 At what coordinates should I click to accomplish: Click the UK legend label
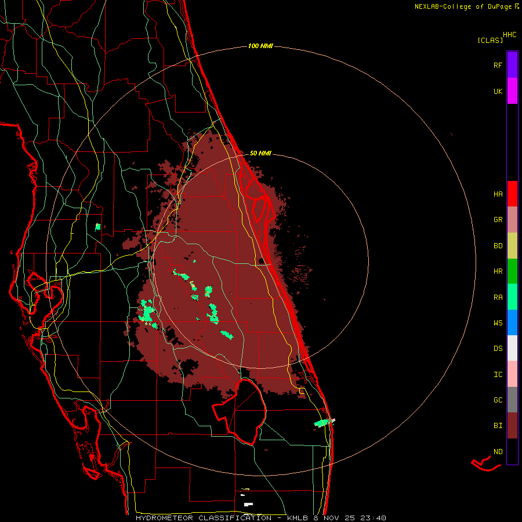(498, 91)
